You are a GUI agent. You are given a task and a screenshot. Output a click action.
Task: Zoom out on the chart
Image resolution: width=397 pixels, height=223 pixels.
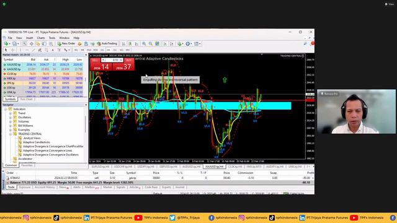pos(150,44)
